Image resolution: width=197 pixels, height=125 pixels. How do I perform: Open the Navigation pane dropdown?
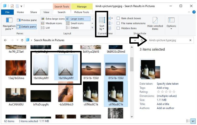pos(9,24)
